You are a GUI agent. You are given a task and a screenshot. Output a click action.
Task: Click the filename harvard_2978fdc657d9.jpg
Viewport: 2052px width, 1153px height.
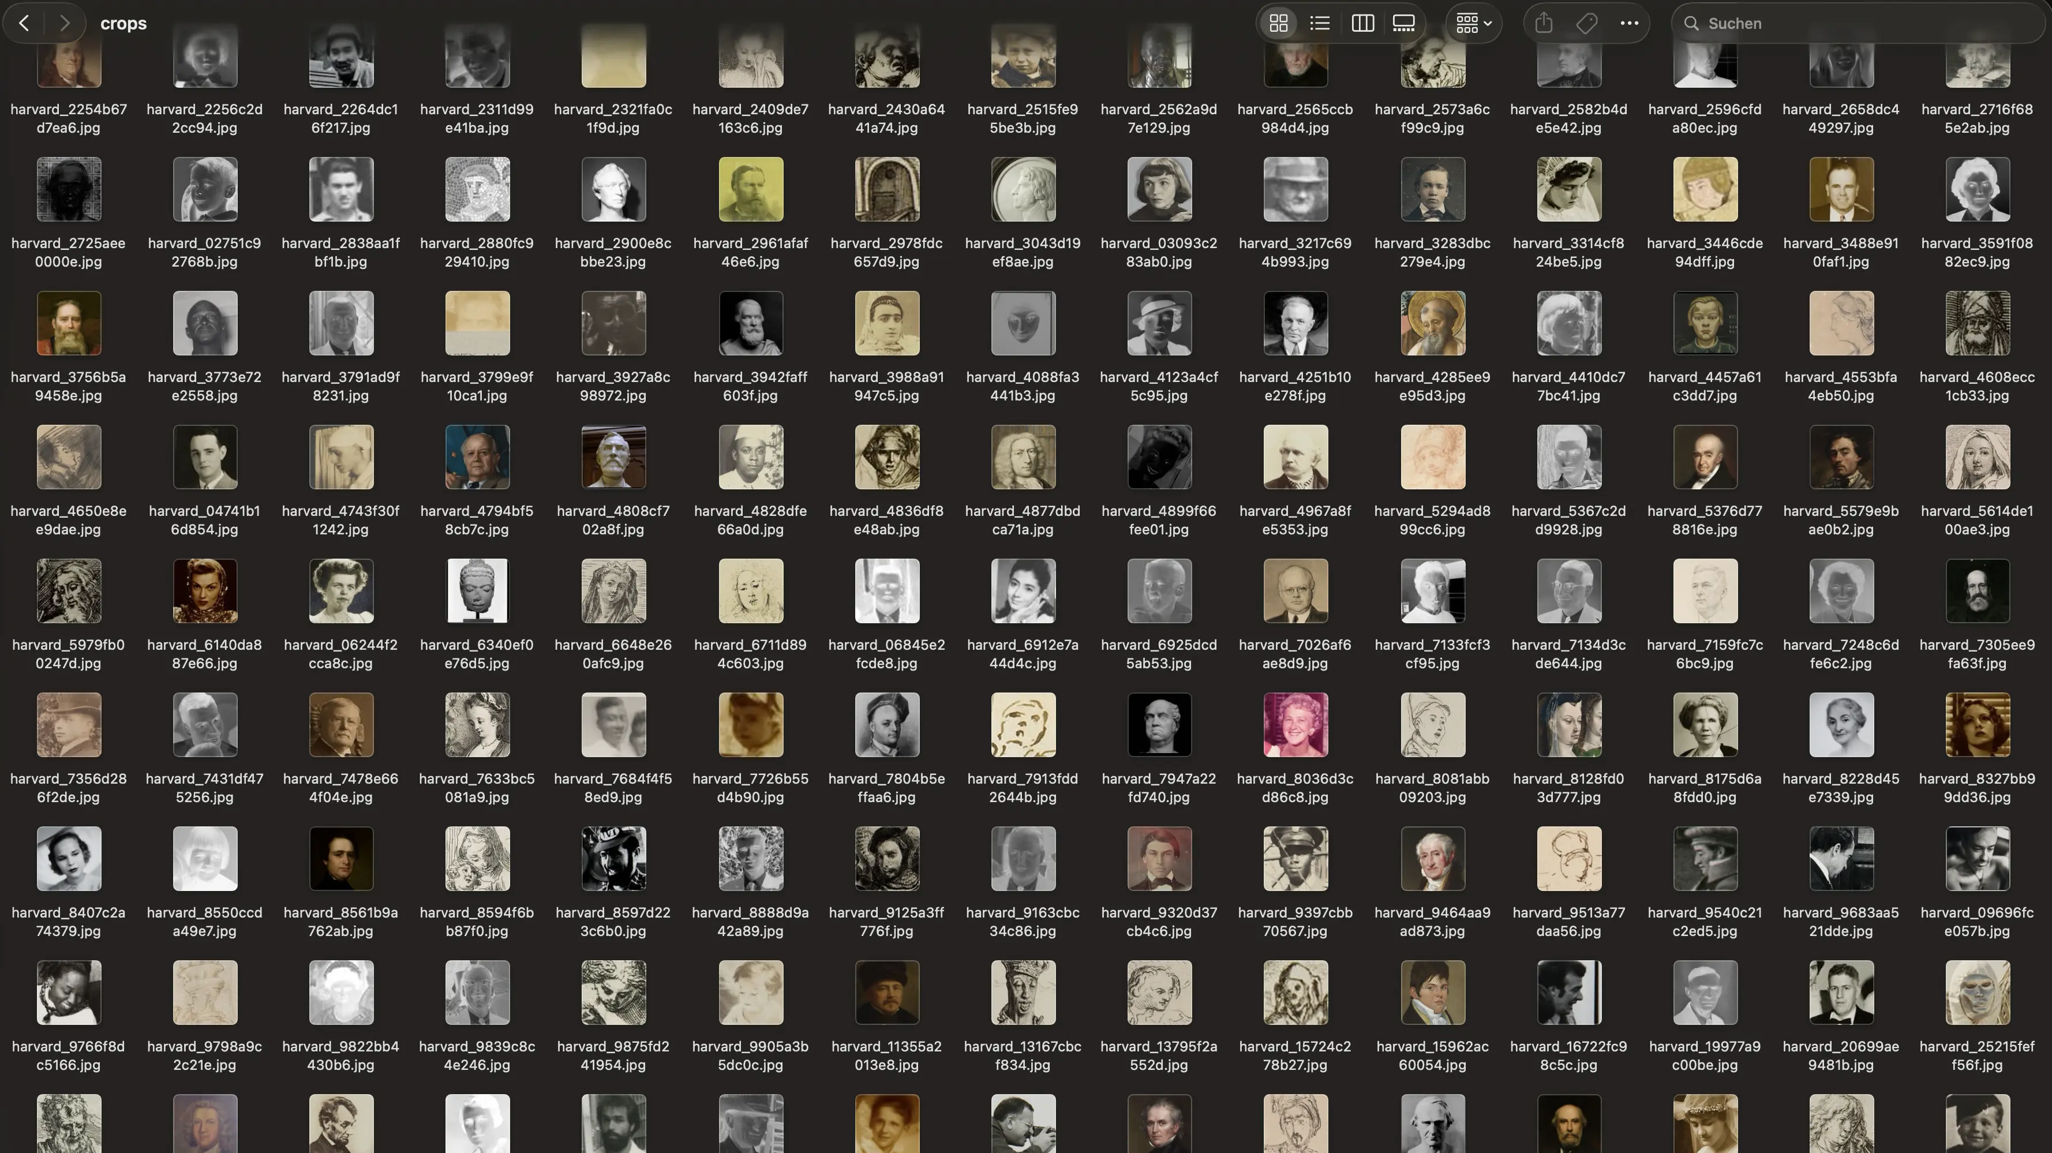click(886, 252)
